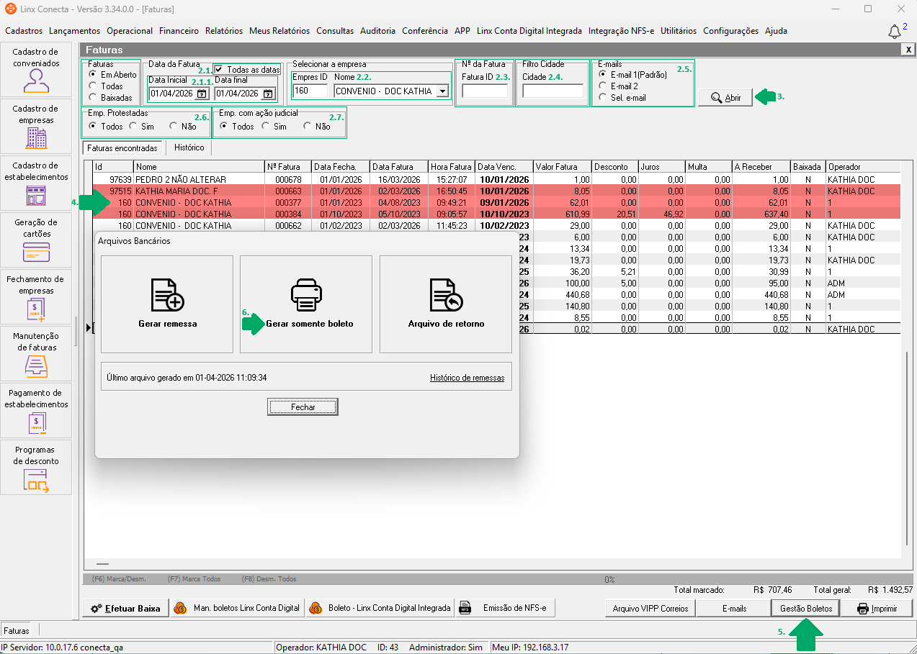Open Cadastro de conveniados sidebar icon

(x=36, y=81)
